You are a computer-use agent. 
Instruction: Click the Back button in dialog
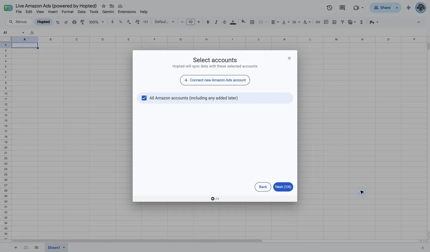263,187
